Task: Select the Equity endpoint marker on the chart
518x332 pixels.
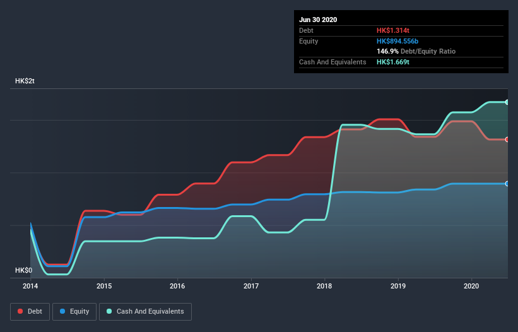Action: [x=507, y=184]
